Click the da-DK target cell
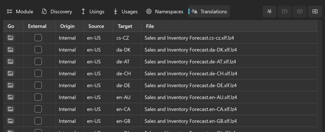This screenshot has height=132, width=325. tap(127, 50)
